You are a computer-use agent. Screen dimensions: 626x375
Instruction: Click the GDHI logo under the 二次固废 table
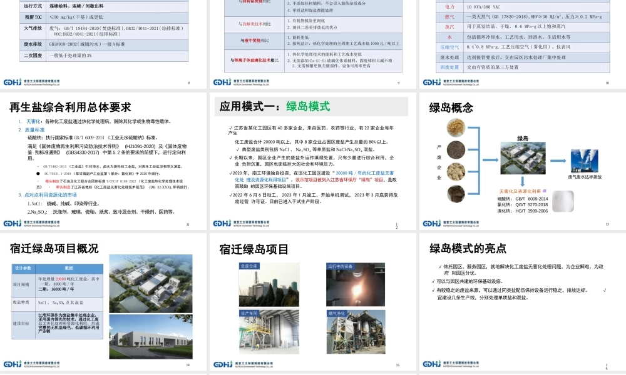tap(13, 82)
